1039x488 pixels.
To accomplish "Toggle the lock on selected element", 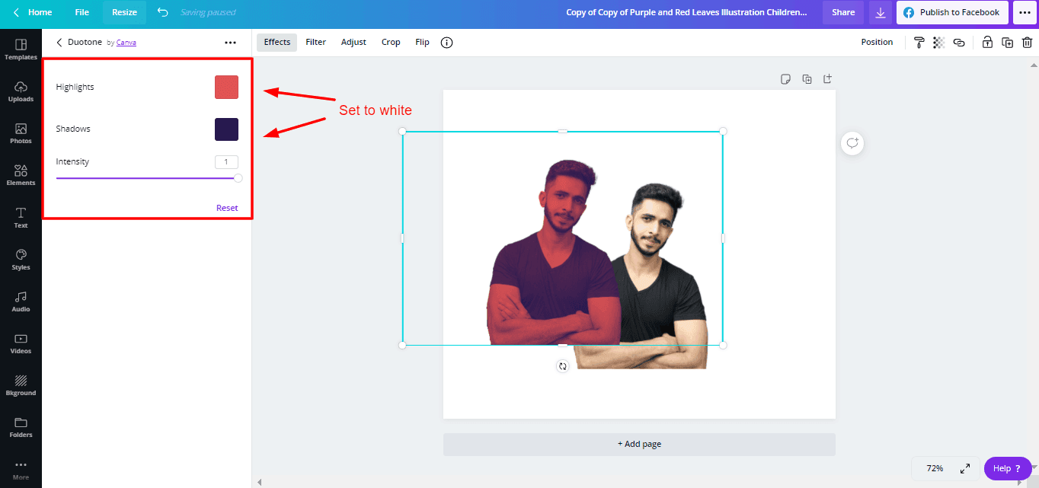I will coord(987,43).
